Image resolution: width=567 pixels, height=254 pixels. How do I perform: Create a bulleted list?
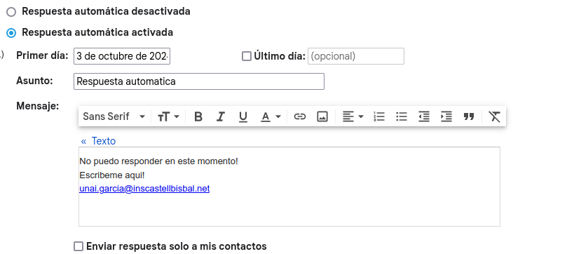pos(402,116)
